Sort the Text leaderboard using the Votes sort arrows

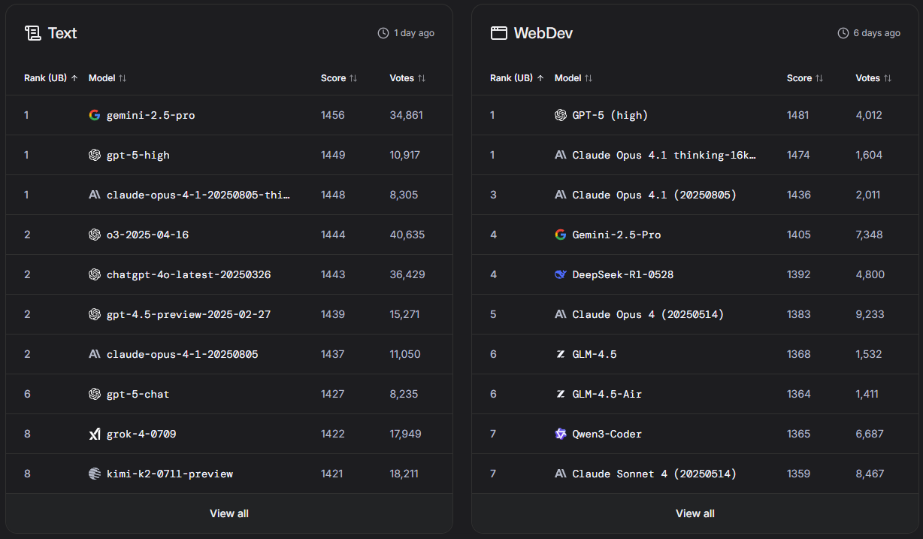[x=422, y=78]
